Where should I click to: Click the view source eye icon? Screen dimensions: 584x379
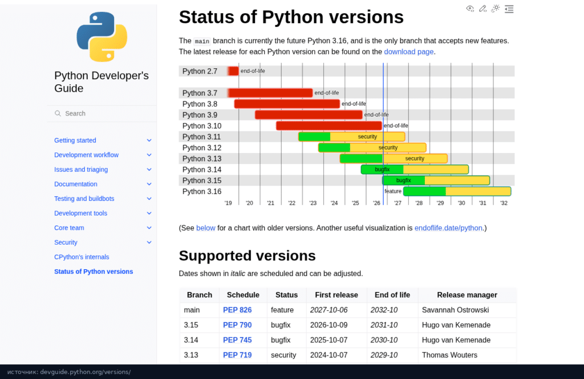pos(470,9)
